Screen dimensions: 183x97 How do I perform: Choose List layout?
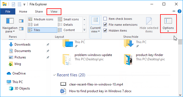pyautogui.click(x=42, y=25)
